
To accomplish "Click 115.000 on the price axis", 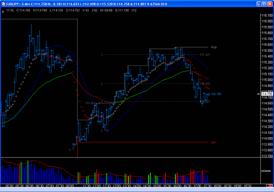I will pos(267,80).
